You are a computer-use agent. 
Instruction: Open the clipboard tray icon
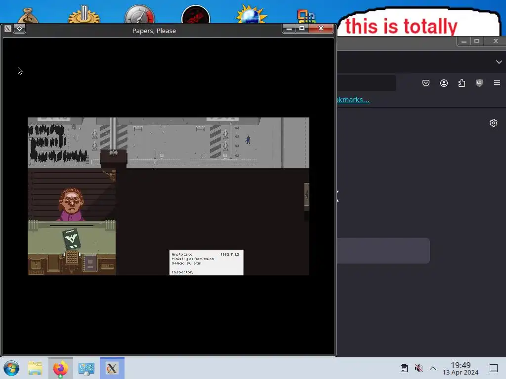(404, 368)
